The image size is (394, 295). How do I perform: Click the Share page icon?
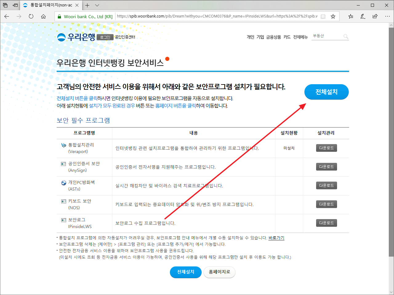[375, 17]
